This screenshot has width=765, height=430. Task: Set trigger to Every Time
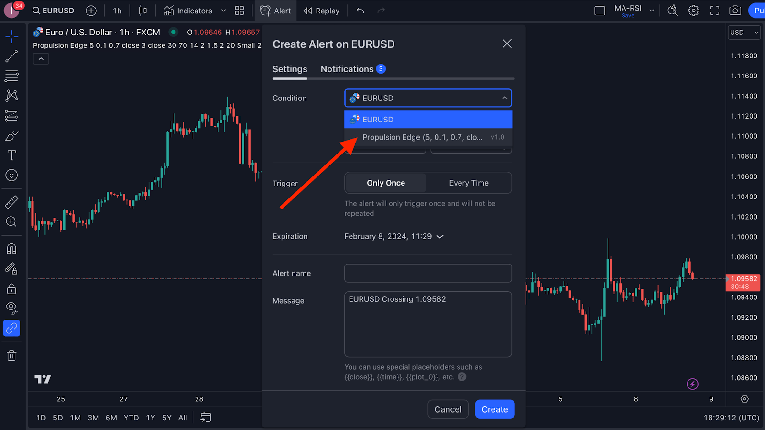(x=469, y=183)
